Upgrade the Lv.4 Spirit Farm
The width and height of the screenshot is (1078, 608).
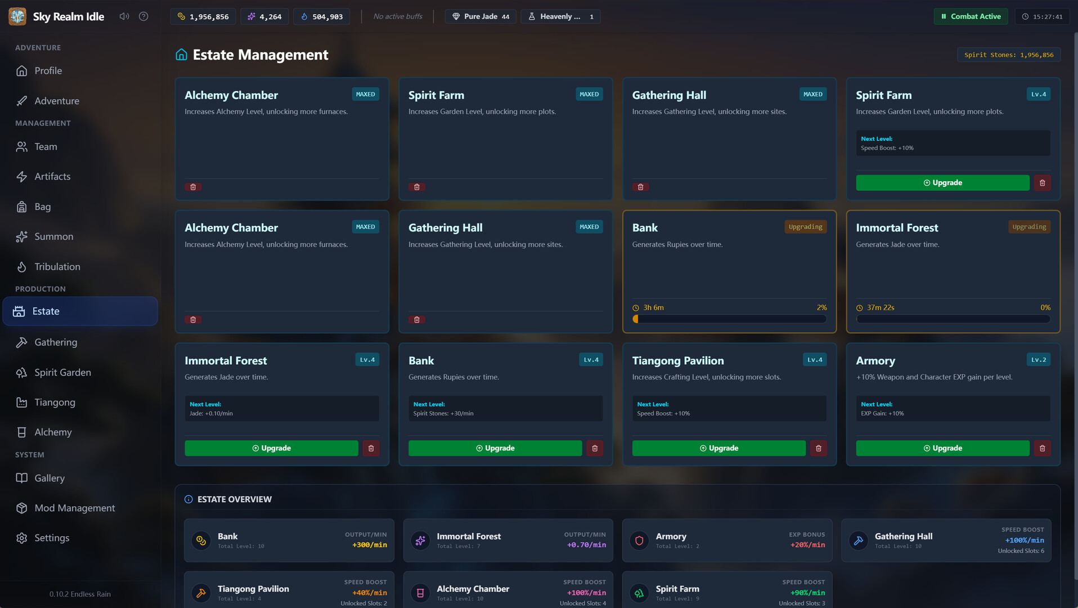point(942,182)
